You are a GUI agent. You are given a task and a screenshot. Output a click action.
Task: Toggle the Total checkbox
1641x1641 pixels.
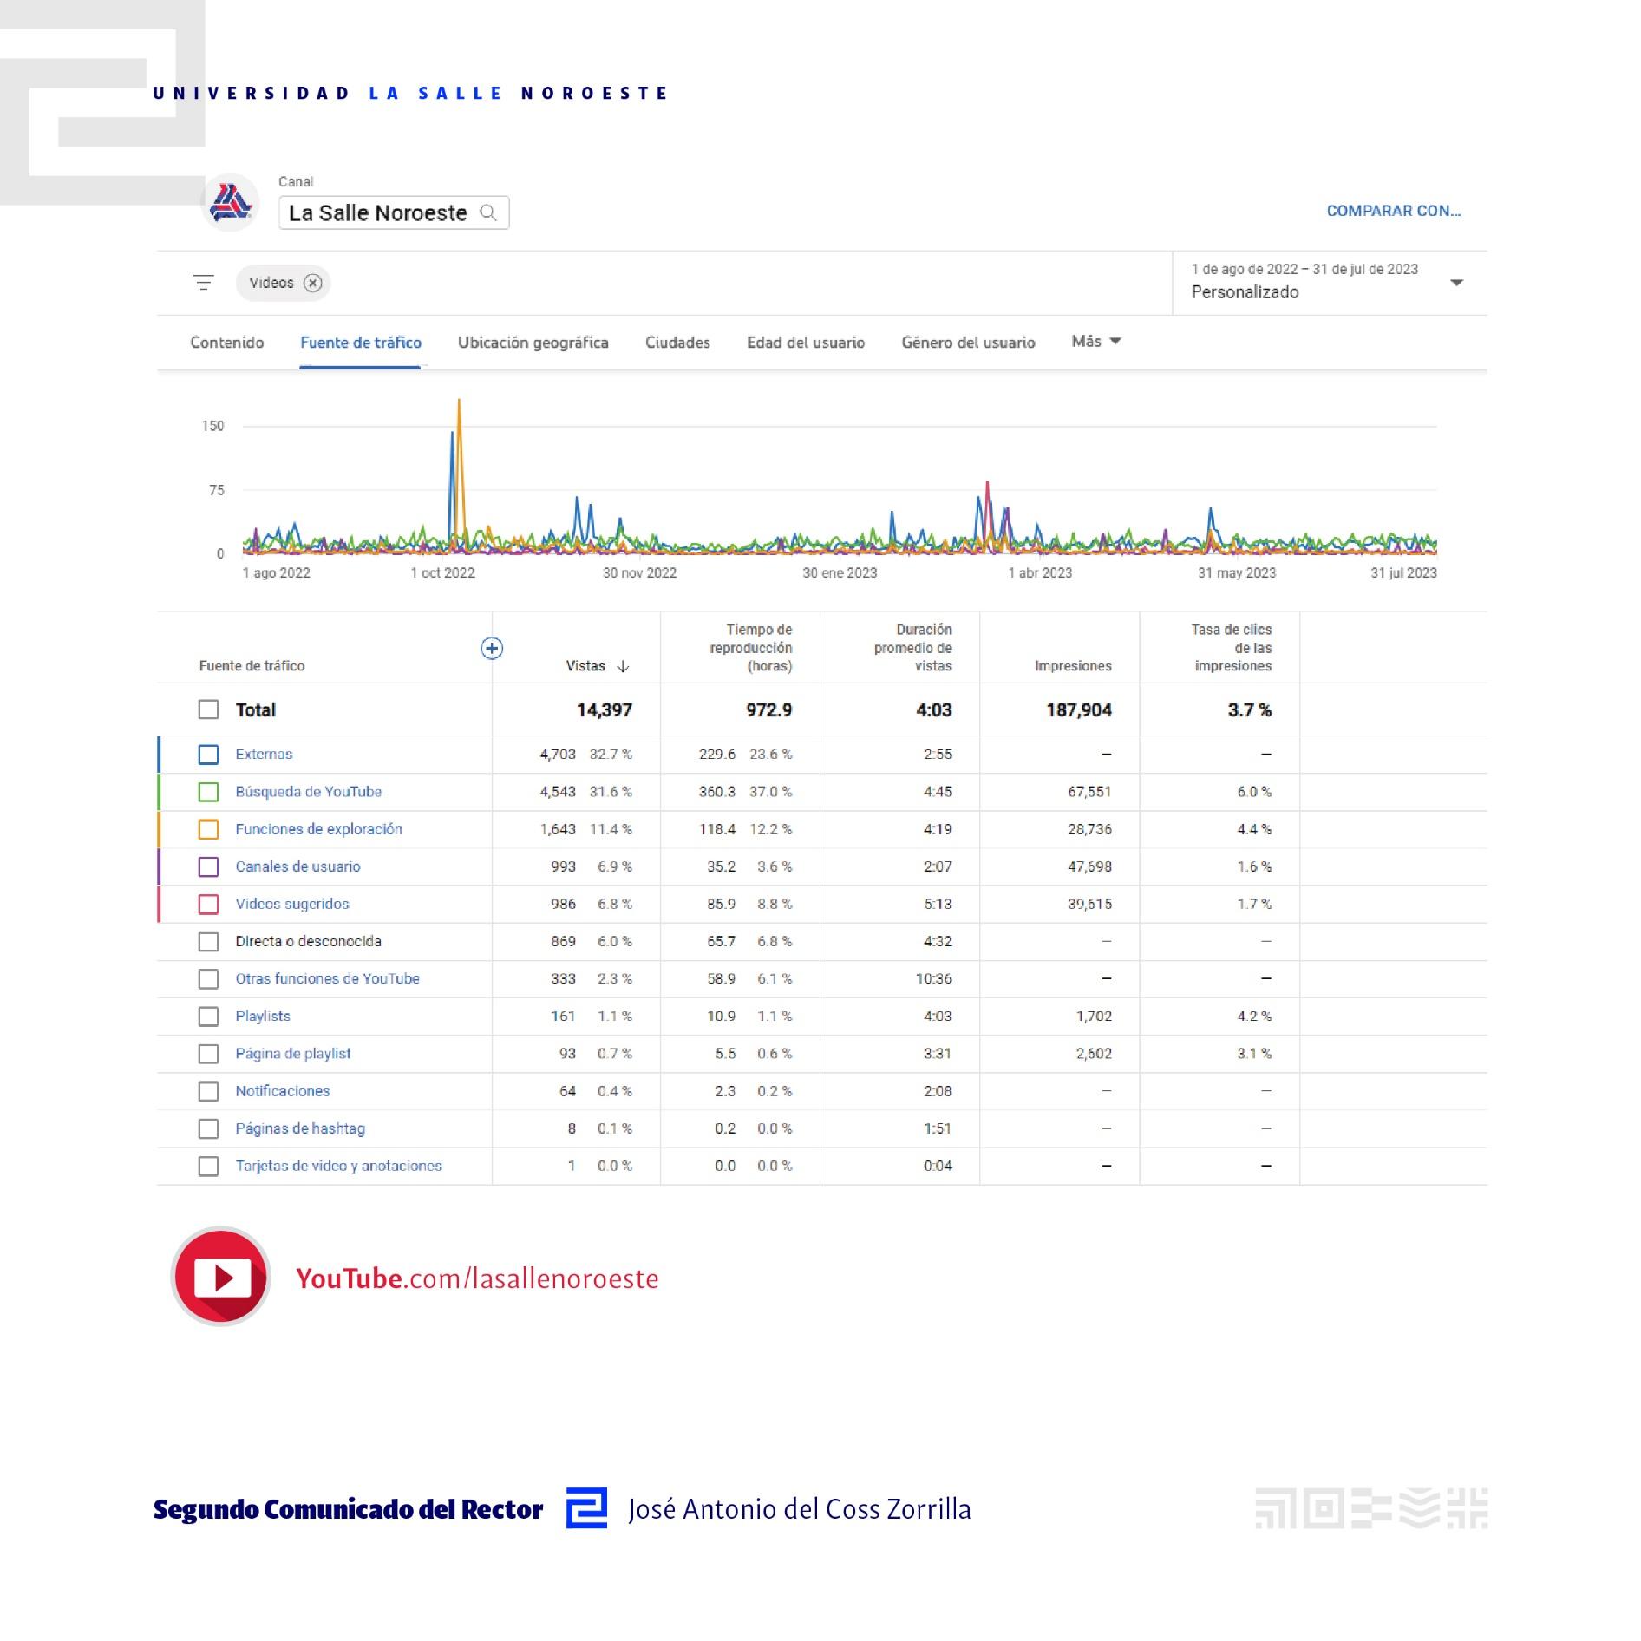(208, 709)
